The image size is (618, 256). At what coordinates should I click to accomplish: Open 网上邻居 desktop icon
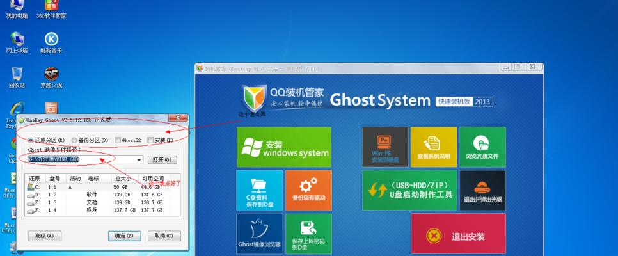[x=17, y=43]
